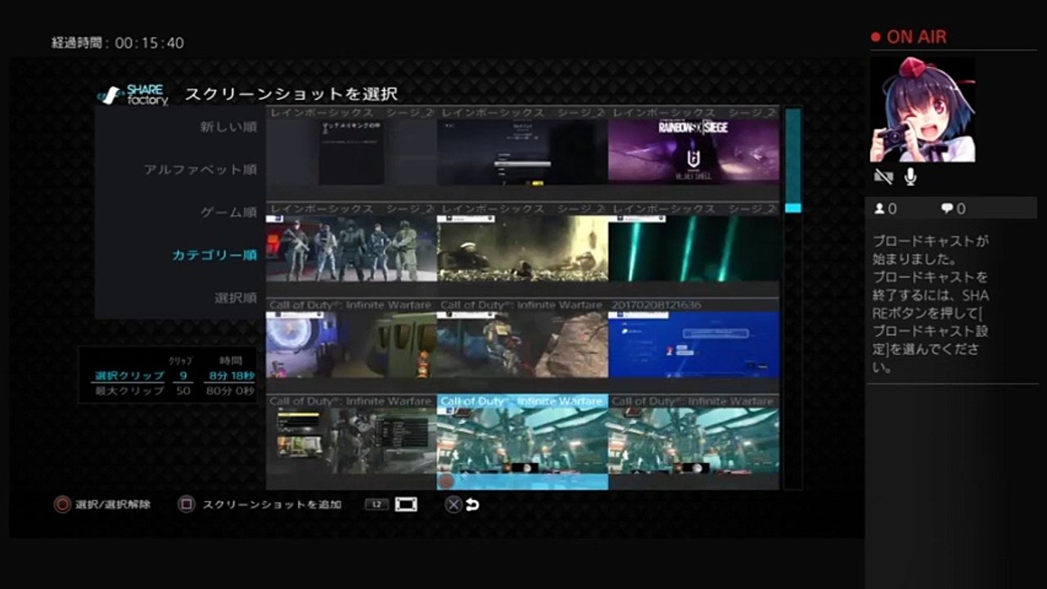Select the last Infinite Warfare screenshot in bottom row
The width and height of the screenshot is (1047, 589).
[x=693, y=442]
